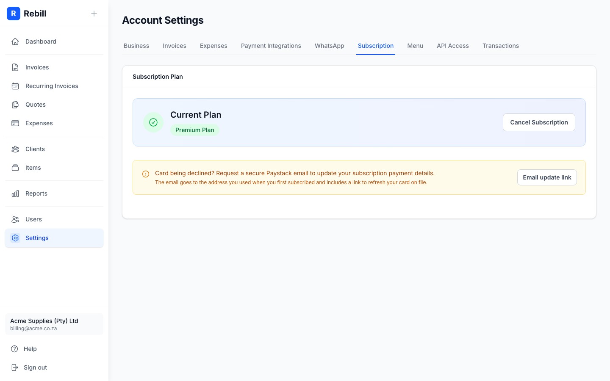Click the Cancel Subscription button

pyautogui.click(x=539, y=122)
